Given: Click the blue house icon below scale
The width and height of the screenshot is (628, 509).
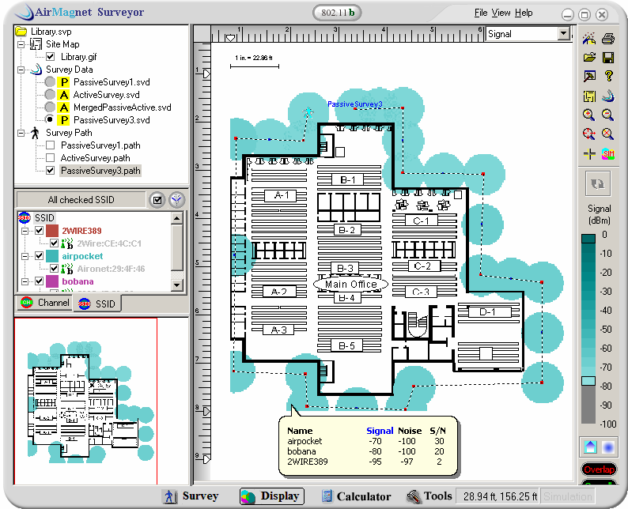Looking at the screenshot, I should pyautogui.click(x=590, y=447).
